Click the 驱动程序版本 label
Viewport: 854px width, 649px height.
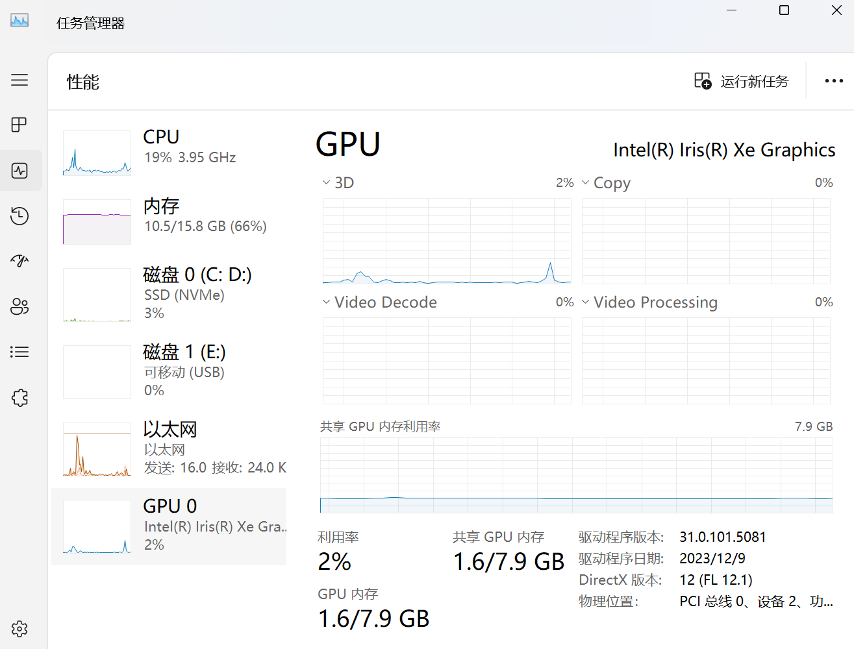(x=621, y=537)
